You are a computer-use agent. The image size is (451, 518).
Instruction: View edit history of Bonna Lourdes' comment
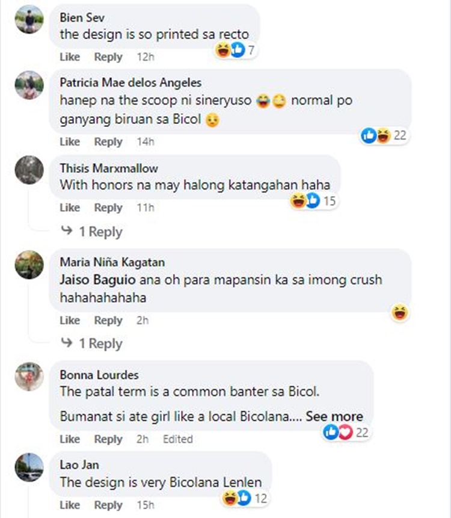tap(178, 439)
